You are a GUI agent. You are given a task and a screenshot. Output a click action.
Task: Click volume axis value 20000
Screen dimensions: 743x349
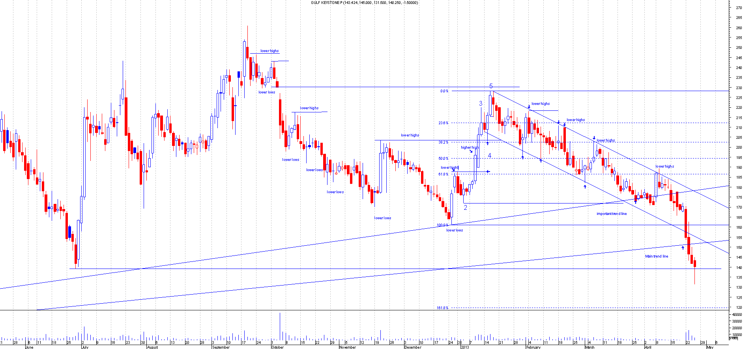(737, 328)
